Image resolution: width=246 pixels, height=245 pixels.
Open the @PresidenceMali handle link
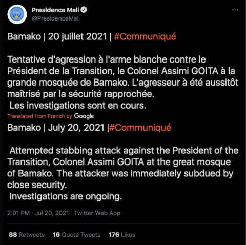tap(56, 18)
